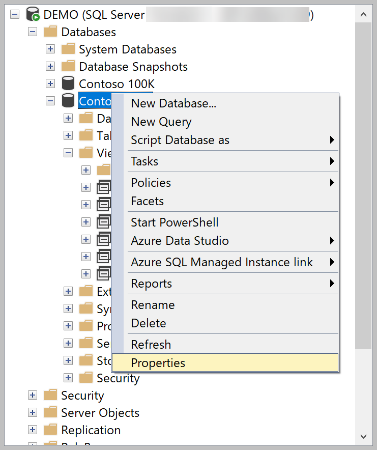The image size is (377, 450).
Task: Choose Rename from the context menu
Action: [225, 305]
